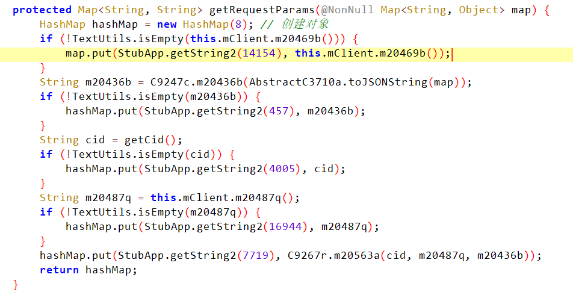The width and height of the screenshot is (573, 295).
Task: Click the number 7719 in getString2
Action: point(255,255)
